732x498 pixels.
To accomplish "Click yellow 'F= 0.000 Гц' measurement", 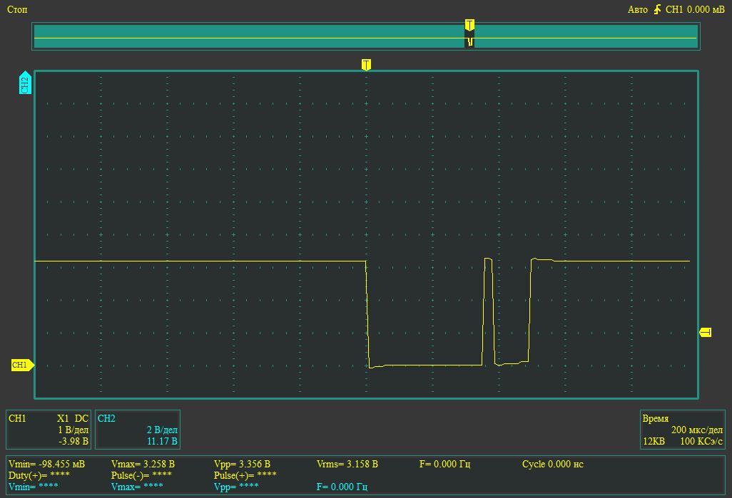I will [445, 464].
